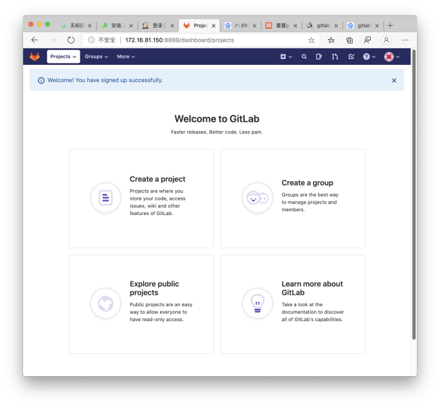Click 'Faster releases. Better code. Less pain.' text

pyautogui.click(x=216, y=132)
